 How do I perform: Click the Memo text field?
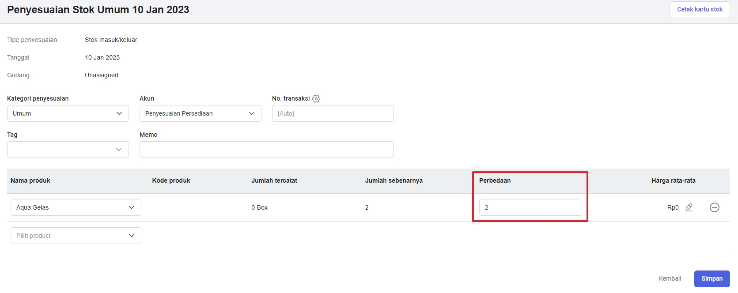(267, 150)
